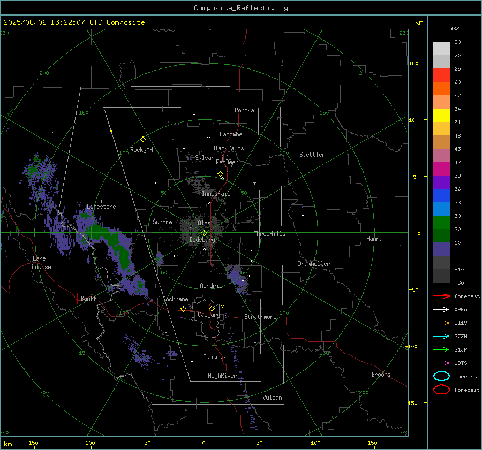
Task: Select the Lacombe label on map
Action: click(231, 134)
